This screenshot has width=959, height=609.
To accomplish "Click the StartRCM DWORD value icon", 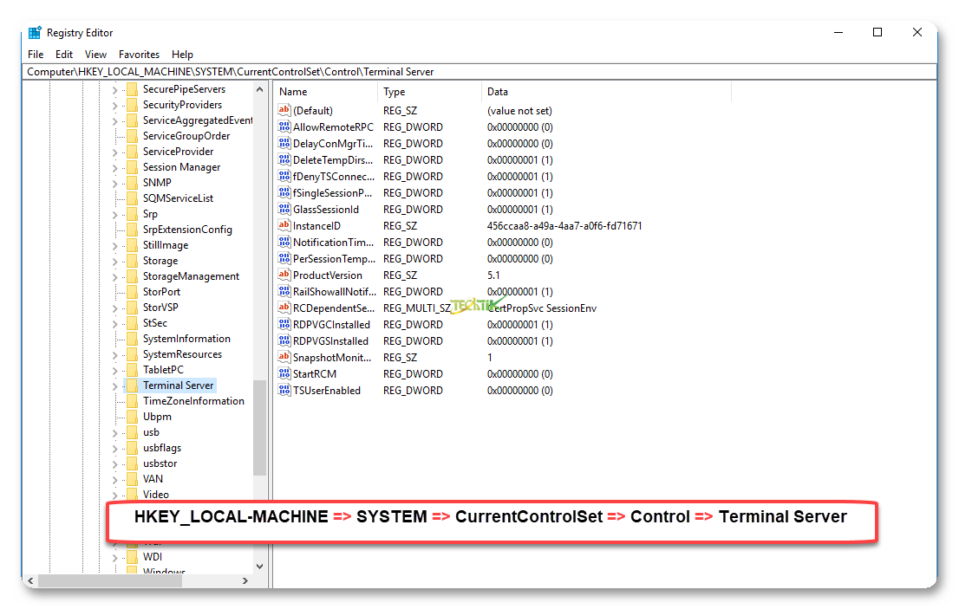I will pos(284,374).
